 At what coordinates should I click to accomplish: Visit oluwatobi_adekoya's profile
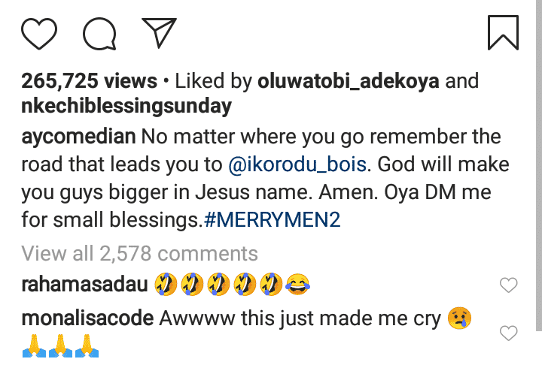tap(349, 81)
